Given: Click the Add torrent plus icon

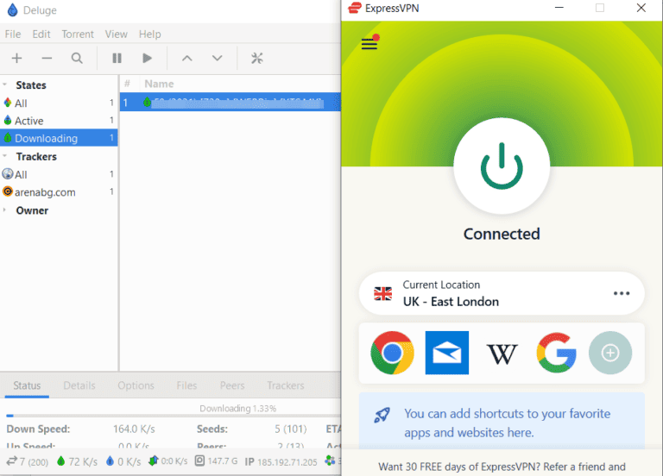Looking at the screenshot, I should pos(16,58).
